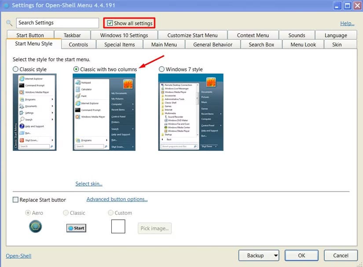Click the Classic Start button image
Screen dimensions: 363x267
(x=76, y=228)
